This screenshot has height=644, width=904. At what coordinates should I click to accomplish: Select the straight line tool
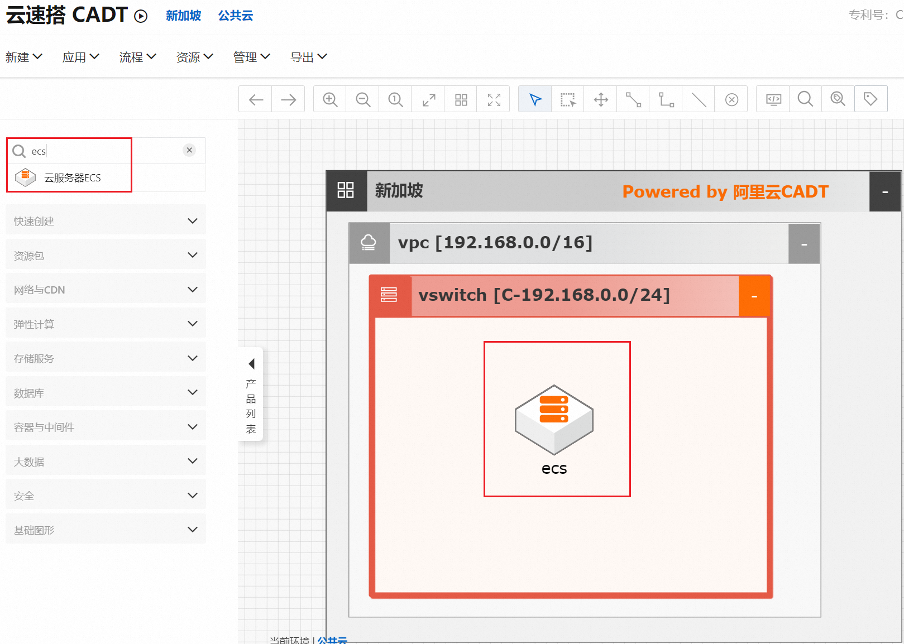click(699, 99)
